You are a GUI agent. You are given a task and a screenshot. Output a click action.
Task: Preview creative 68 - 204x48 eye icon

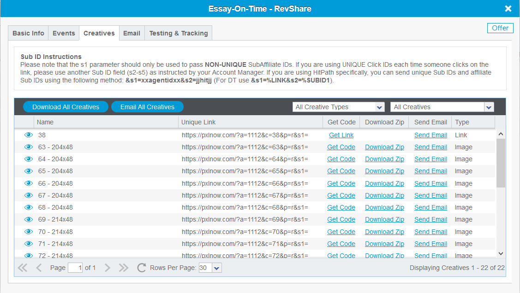pyautogui.click(x=29, y=208)
